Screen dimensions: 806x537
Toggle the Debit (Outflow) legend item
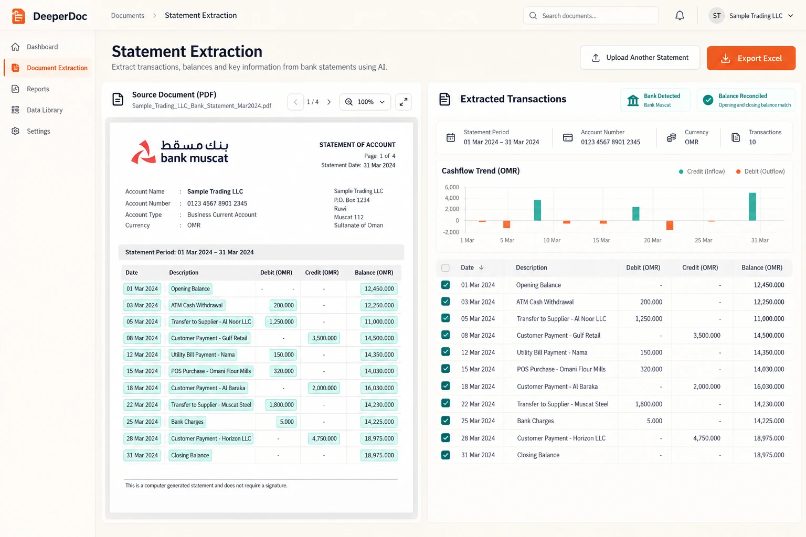tap(760, 171)
